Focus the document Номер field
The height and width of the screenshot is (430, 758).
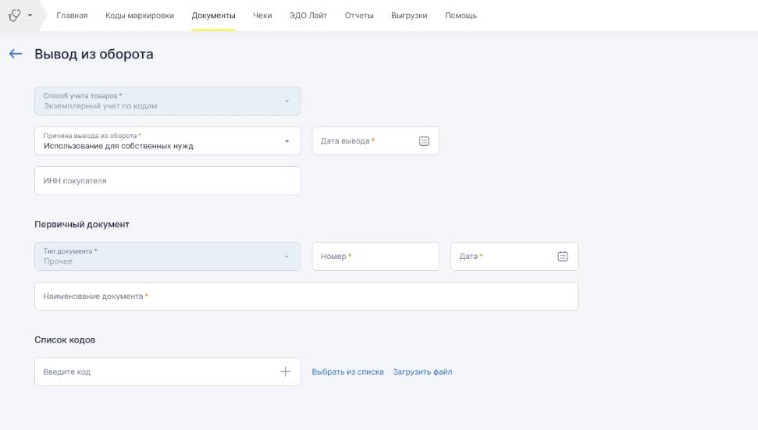pos(375,257)
